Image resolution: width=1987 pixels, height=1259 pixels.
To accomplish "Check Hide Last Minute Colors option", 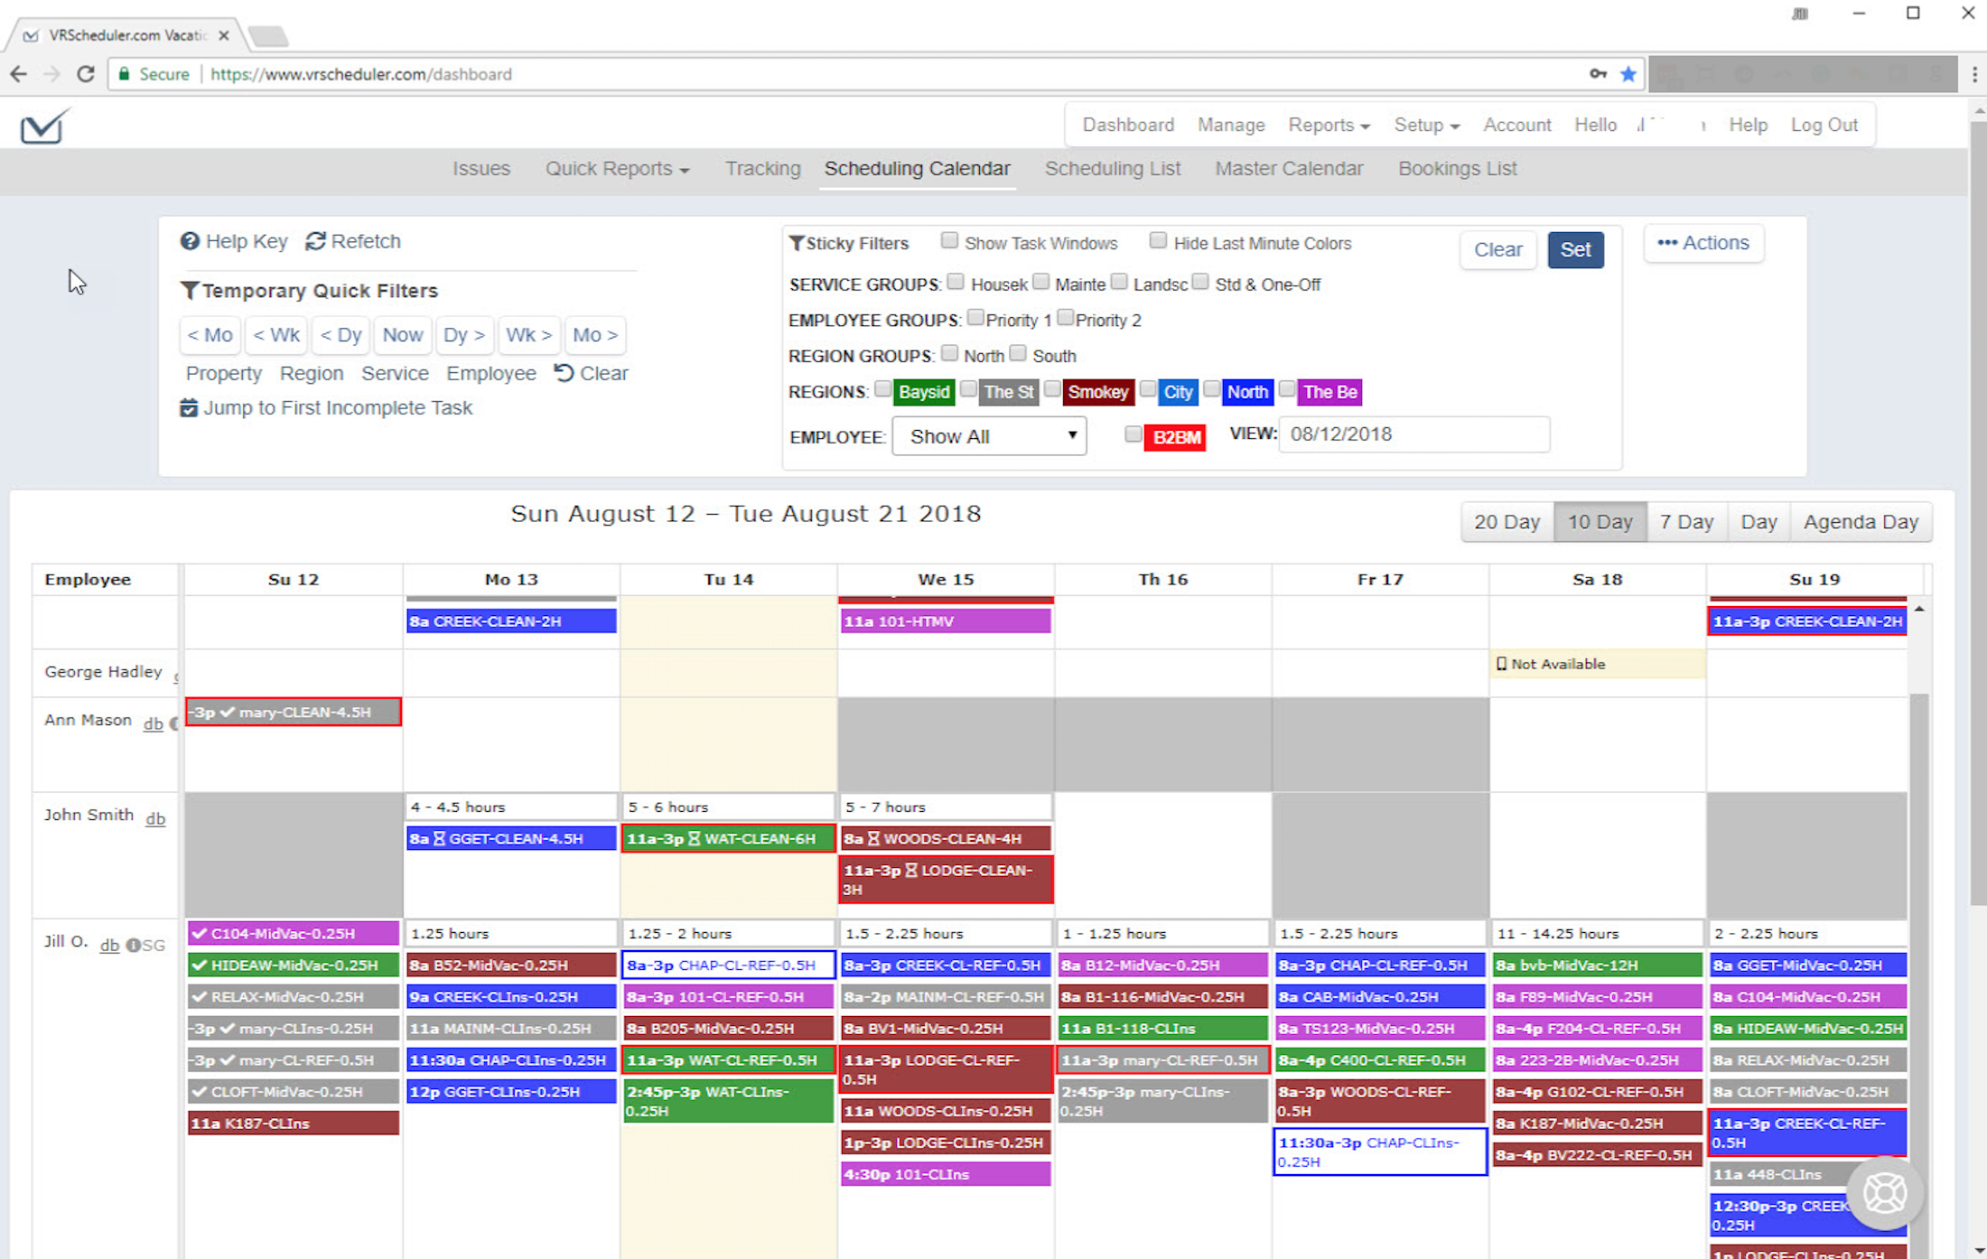I will (x=1158, y=240).
